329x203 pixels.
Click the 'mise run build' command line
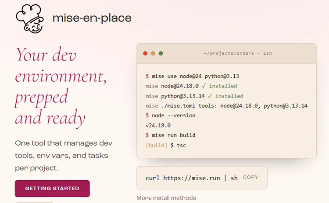[x=170, y=135]
